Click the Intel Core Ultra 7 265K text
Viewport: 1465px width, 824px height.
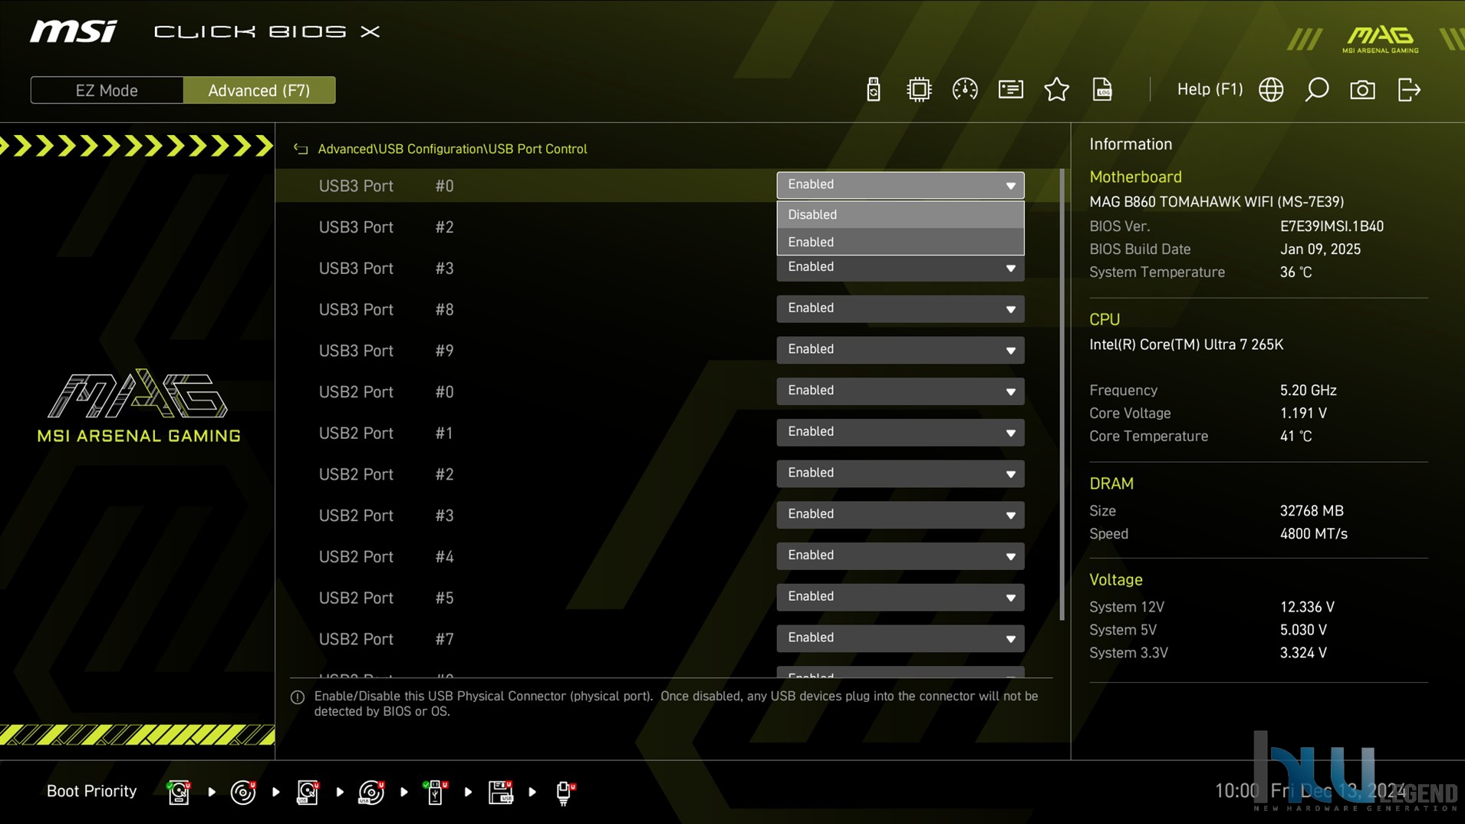click(1186, 344)
